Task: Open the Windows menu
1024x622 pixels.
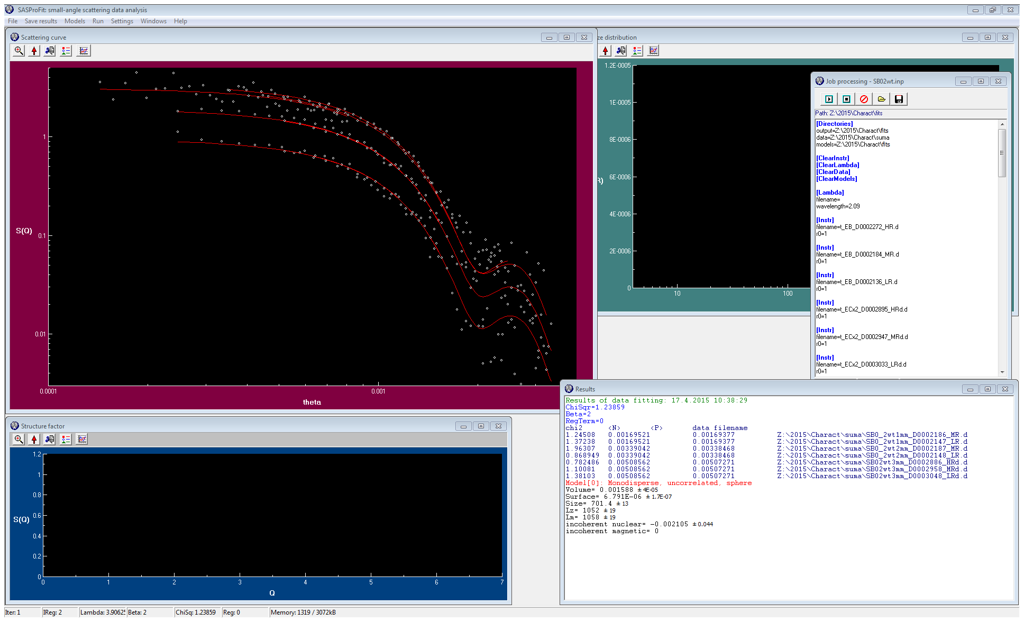Action: 153,21
